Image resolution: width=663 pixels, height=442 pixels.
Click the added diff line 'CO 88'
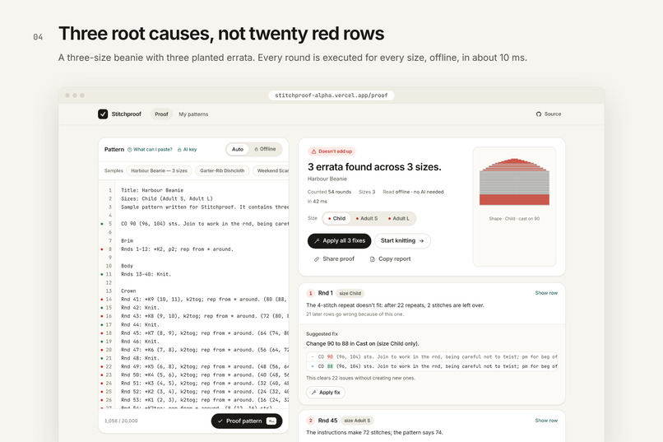[x=432, y=366]
